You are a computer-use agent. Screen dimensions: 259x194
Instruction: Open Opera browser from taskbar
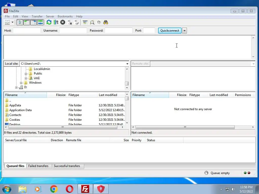[70, 189]
